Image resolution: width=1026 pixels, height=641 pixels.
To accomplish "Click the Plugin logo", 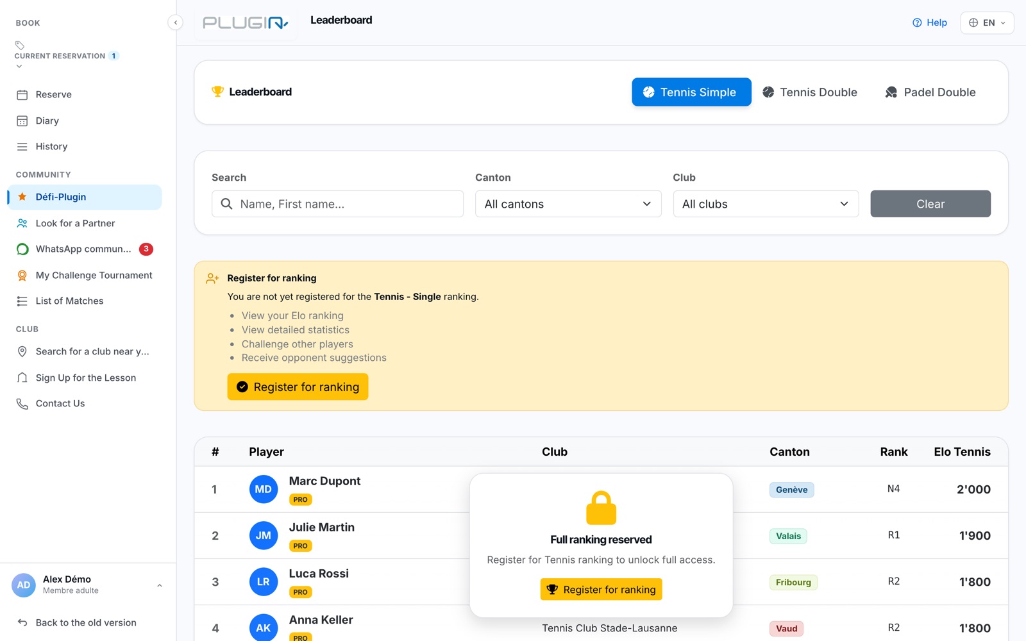I will coord(246,23).
